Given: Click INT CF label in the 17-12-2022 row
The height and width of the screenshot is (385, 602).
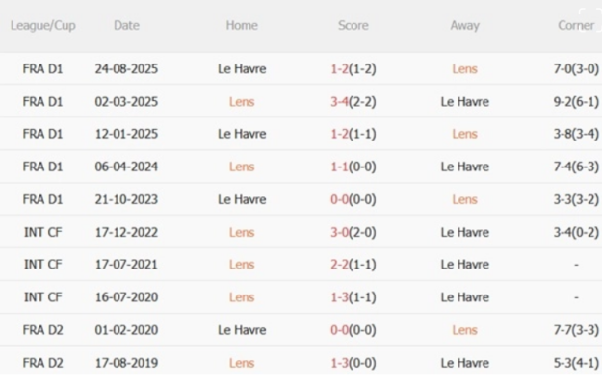Looking at the screenshot, I should (43, 232).
